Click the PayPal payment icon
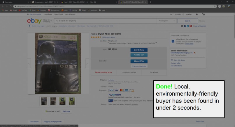Image resolution: width=235 pixels, height=127 pixels. 111,90
